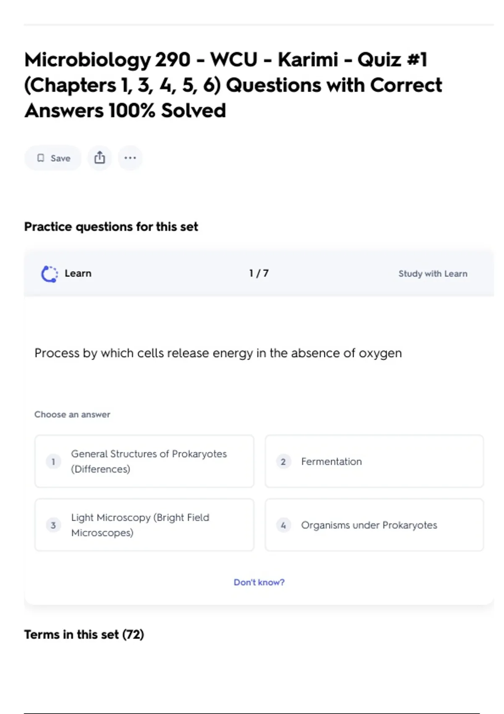This screenshot has height=714, width=504.
Task: Open Study with Learn link
Action: pos(433,274)
